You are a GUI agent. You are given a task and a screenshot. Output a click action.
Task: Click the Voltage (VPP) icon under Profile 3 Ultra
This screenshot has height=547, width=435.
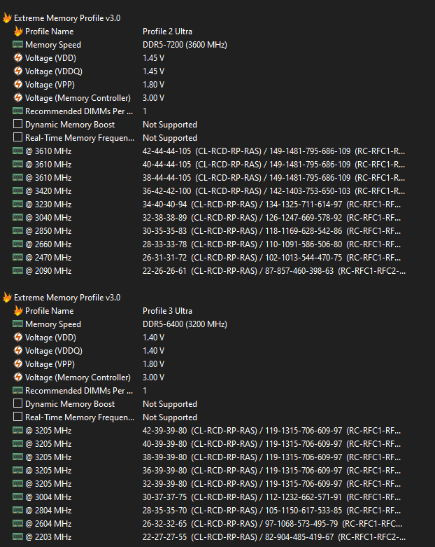tap(17, 363)
